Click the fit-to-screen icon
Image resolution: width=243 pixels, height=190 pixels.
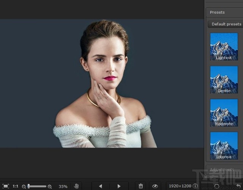6,186
